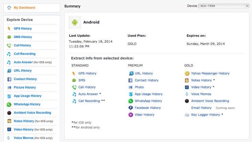Open My Dashboard in the sidebar
Image resolution: width=252 pixels, height=142 pixels.
click(24, 8)
